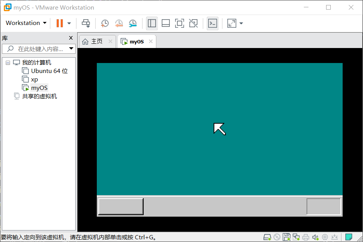This screenshot has height=242, width=363.
Task: Click the Ubuntu 64 位 VM icon
Action: click(25, 71)
